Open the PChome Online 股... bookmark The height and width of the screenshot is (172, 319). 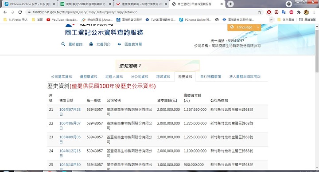click(195, 20)
